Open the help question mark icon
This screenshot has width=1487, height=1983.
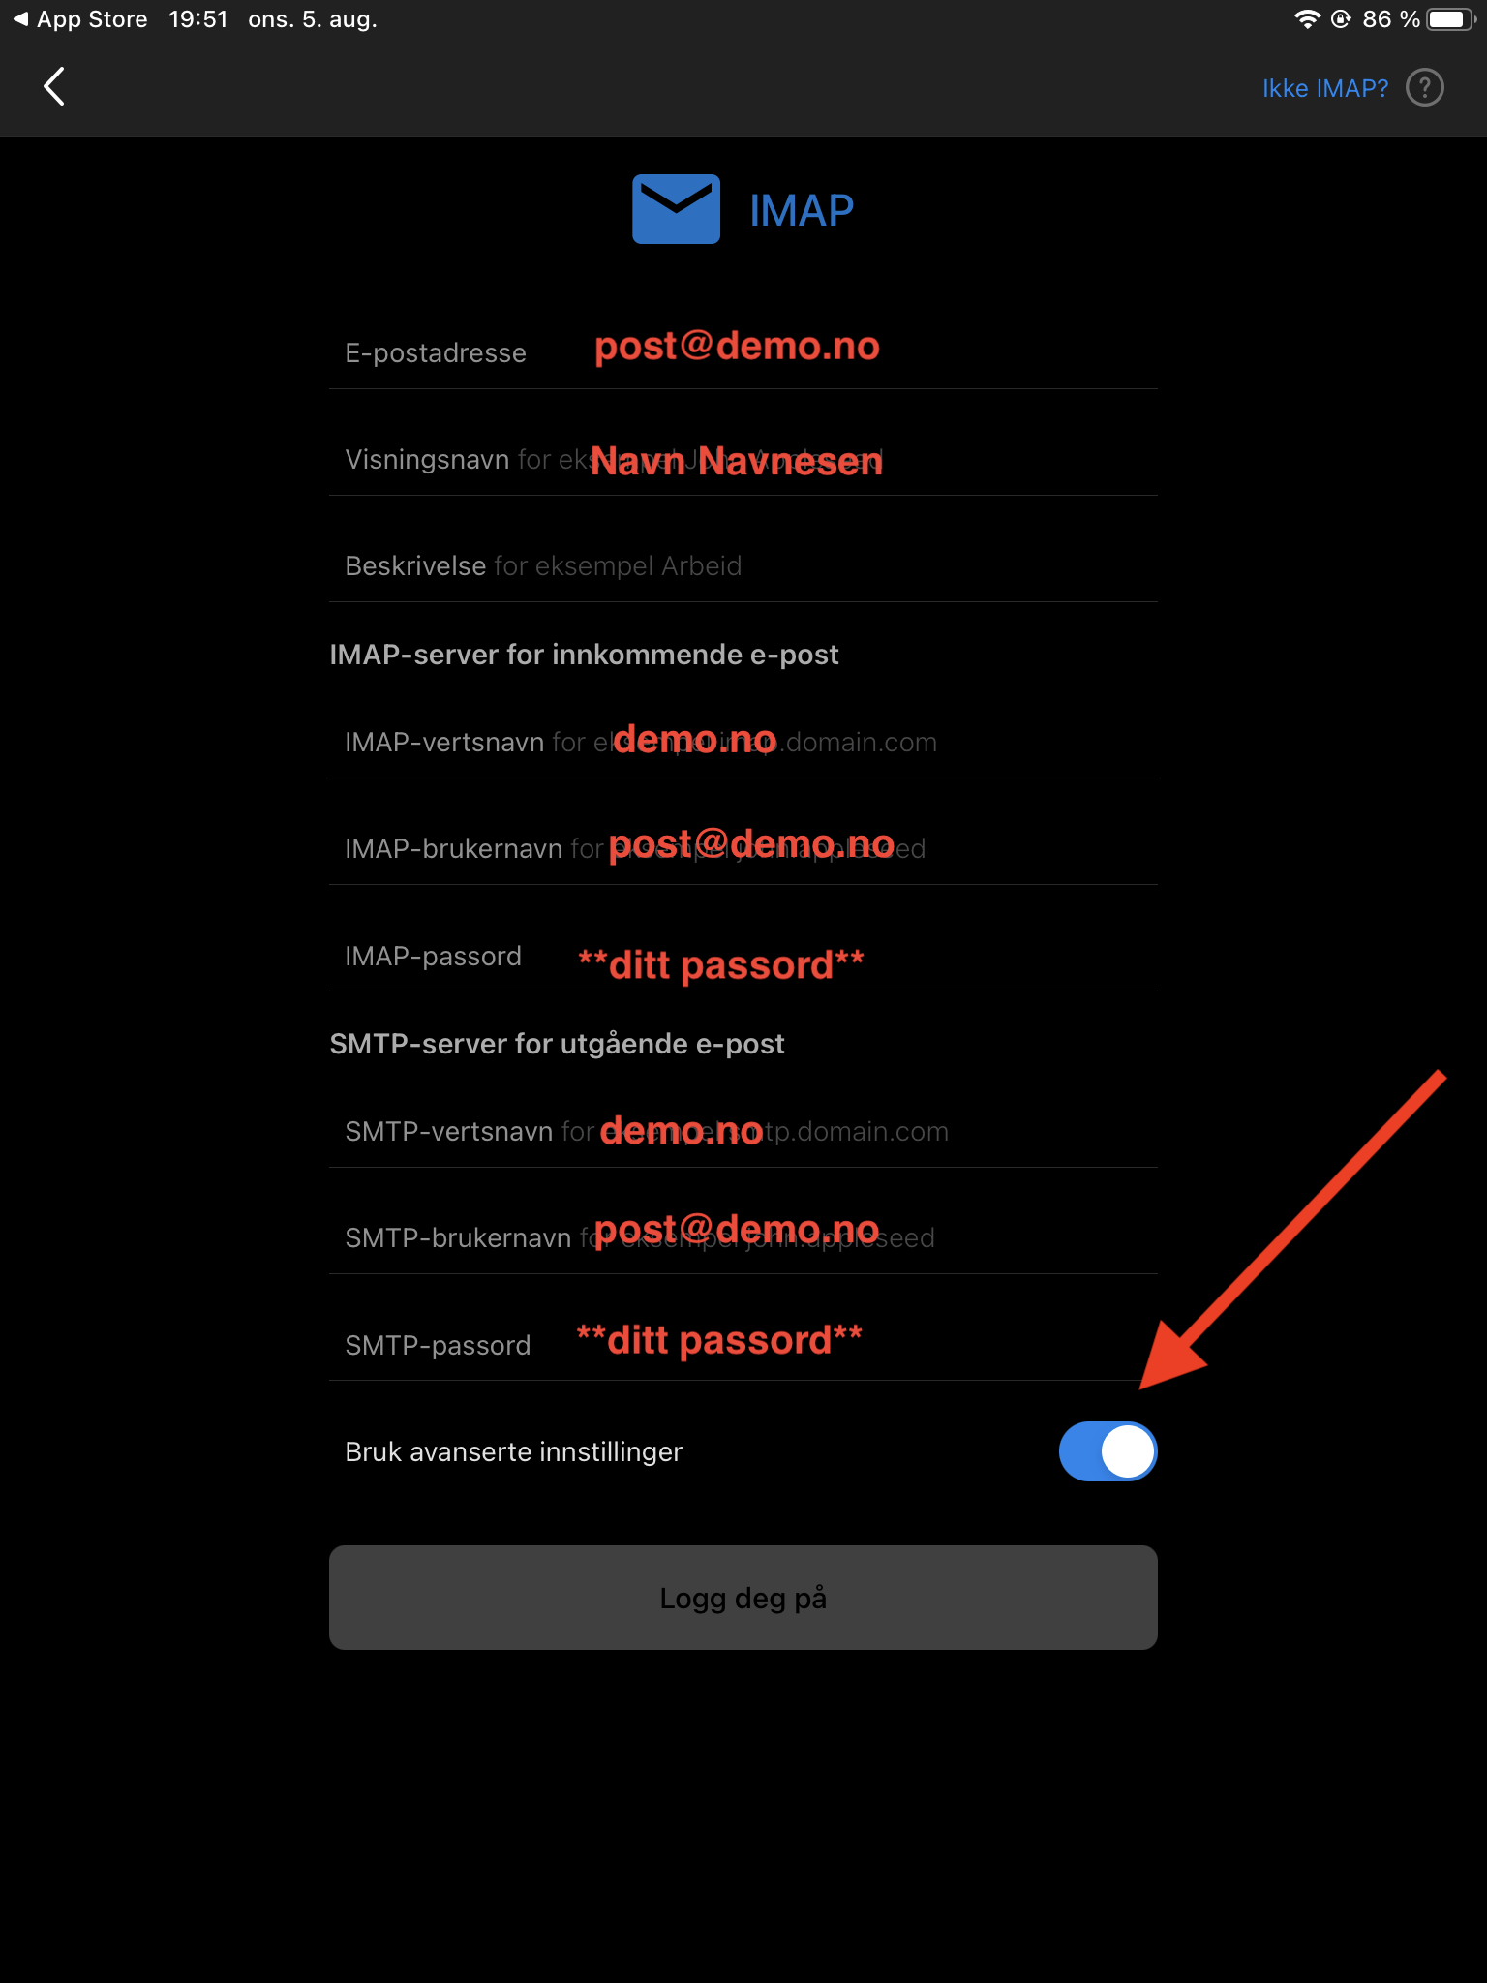click(1424, 87)
